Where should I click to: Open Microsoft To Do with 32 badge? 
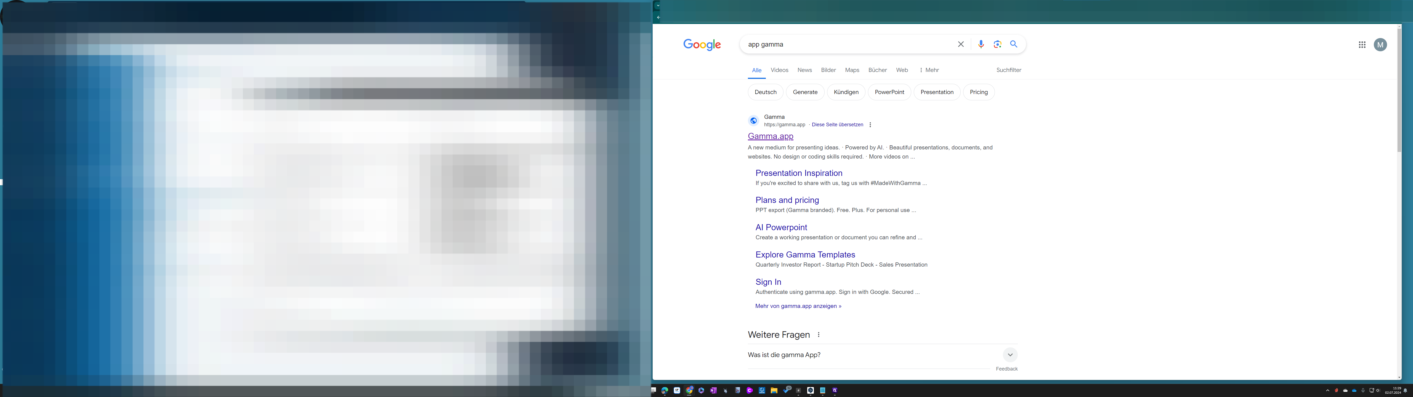(787, 390)
